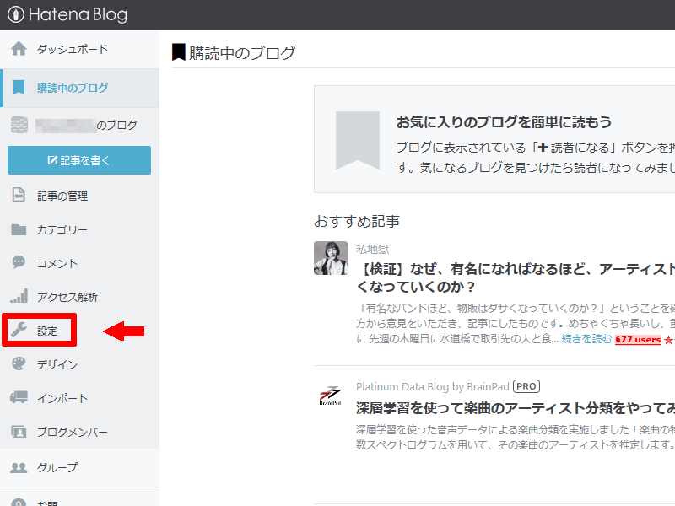
Task: Click the large gray bookmark graphic
Action: click(x=358, y=140)
